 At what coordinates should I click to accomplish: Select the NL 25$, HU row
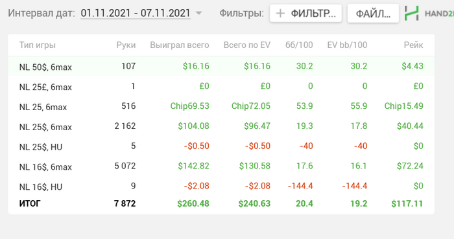click(x=221, y=146)
